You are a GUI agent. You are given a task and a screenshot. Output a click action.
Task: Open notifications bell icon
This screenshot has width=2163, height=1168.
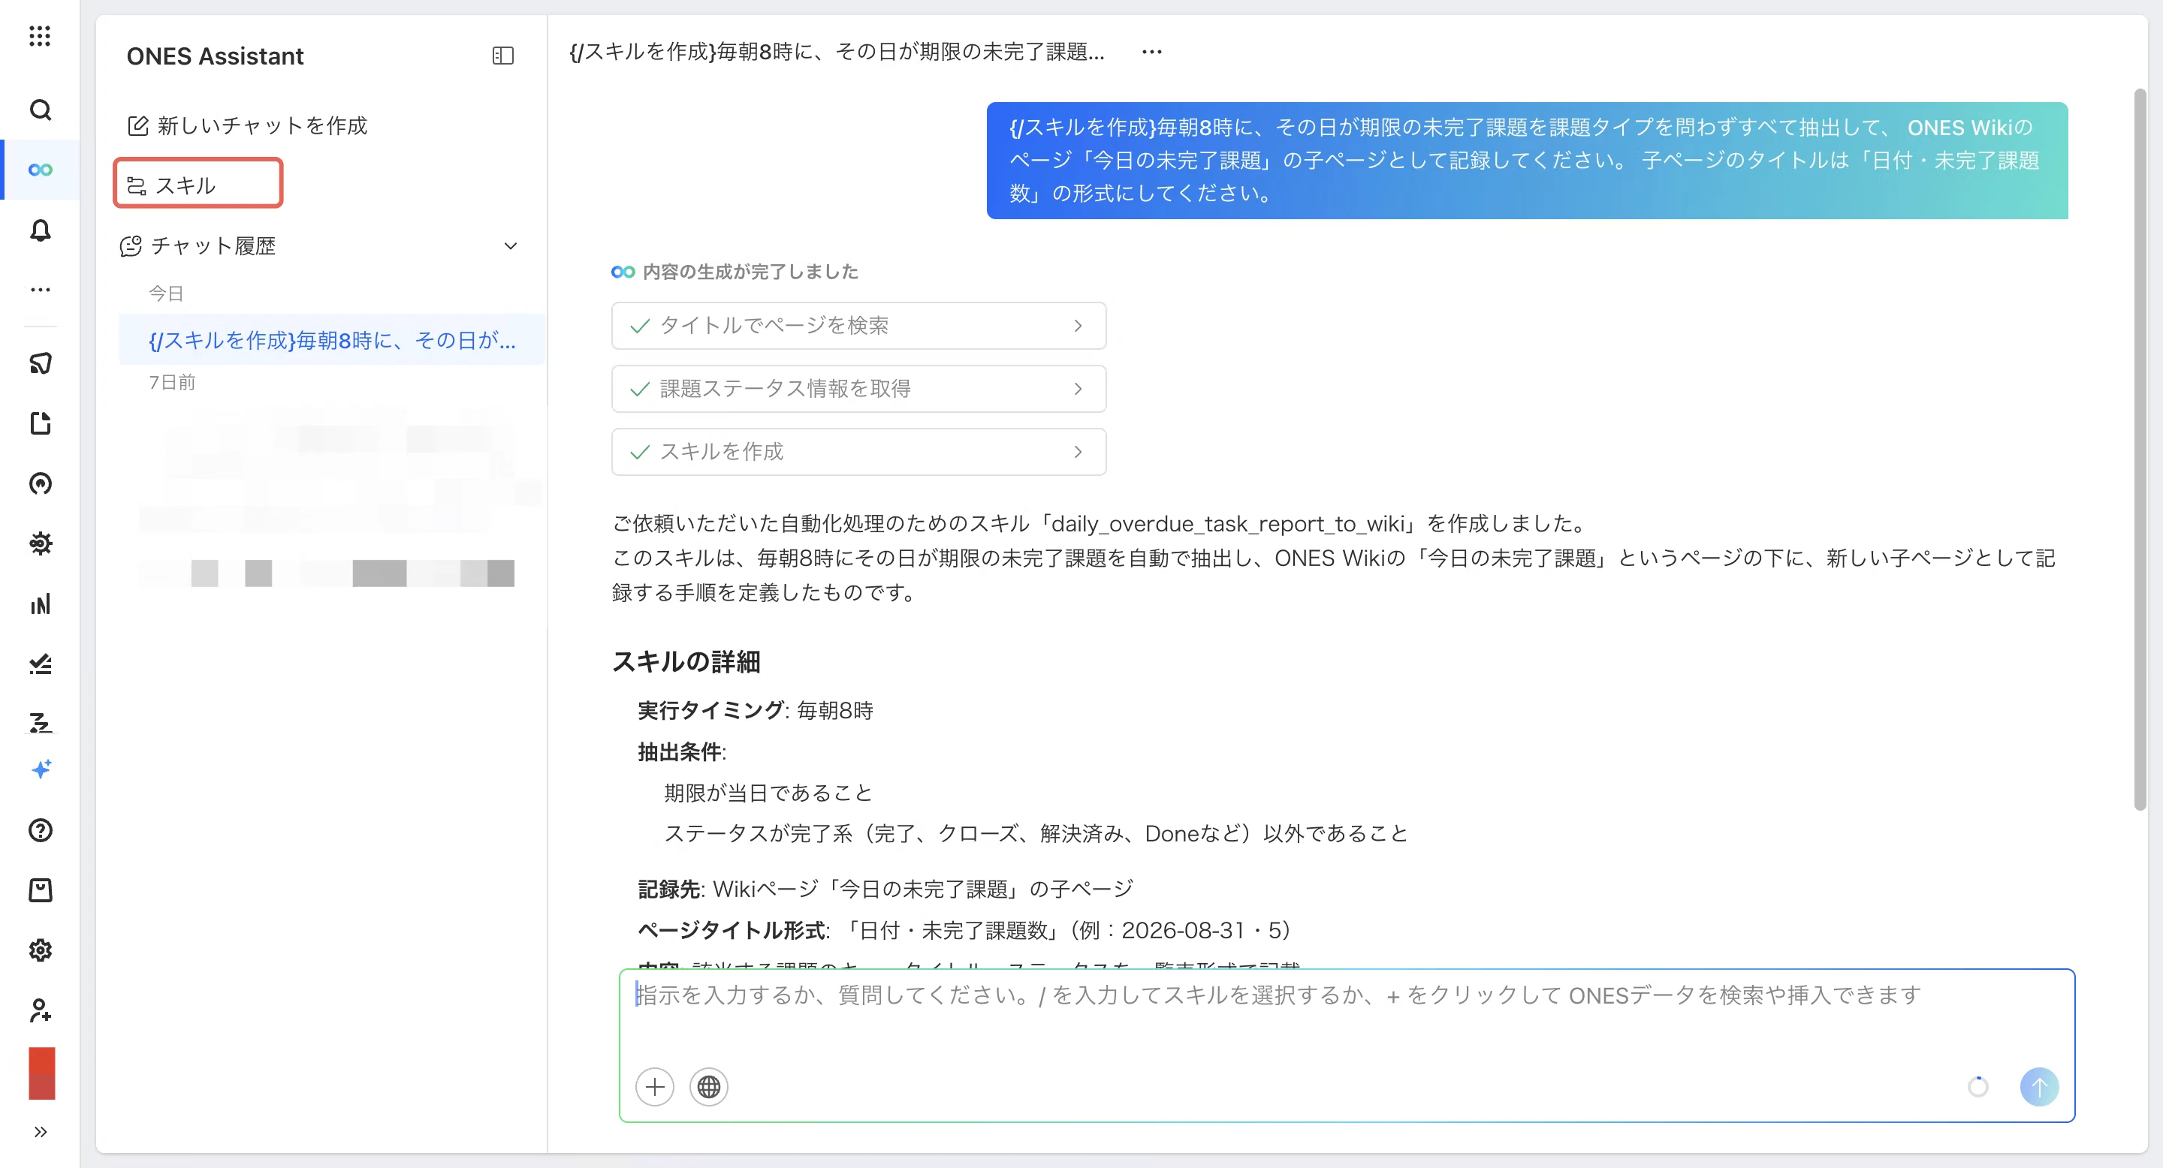[41, 230]
